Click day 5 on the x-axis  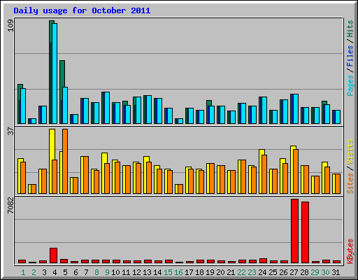(x=65, y=272)
